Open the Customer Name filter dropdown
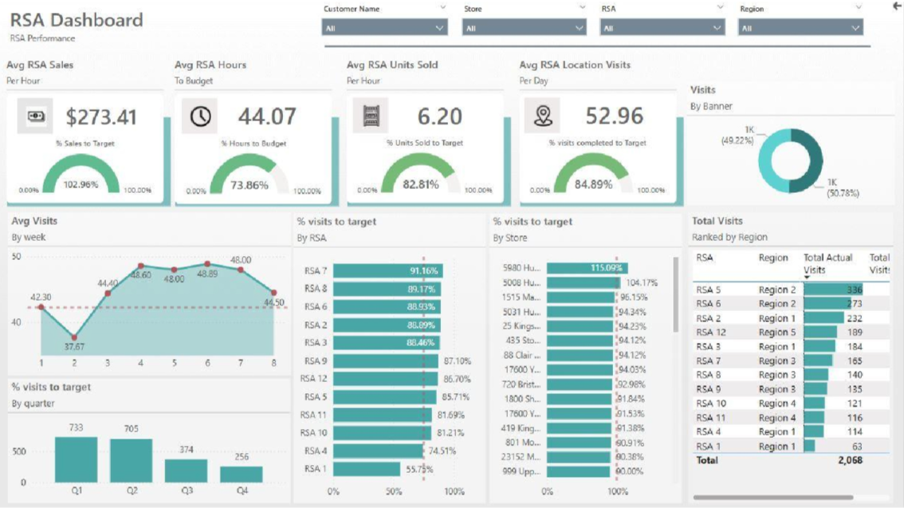The width and height of the screenshot is (904, 508). 384,28
